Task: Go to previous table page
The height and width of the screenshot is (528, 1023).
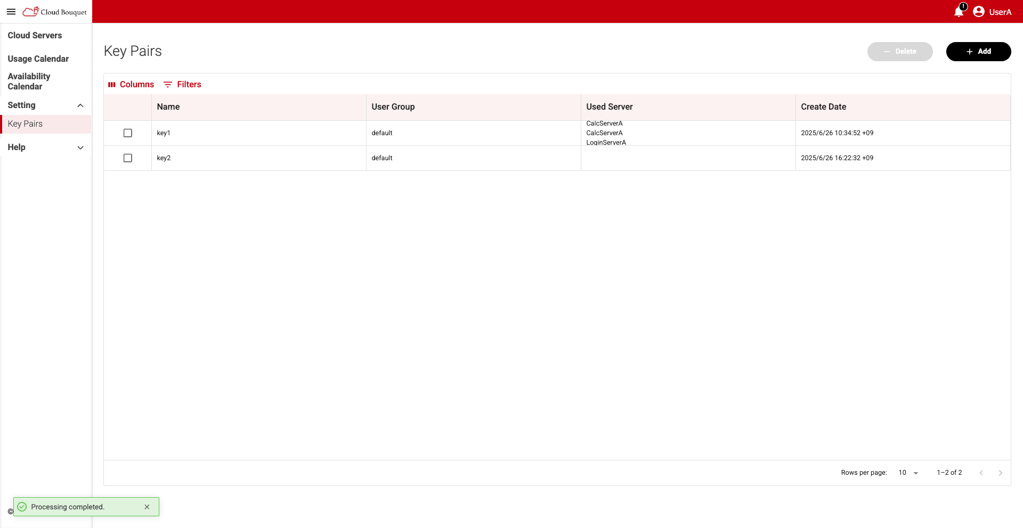Action: pos(981,473)
